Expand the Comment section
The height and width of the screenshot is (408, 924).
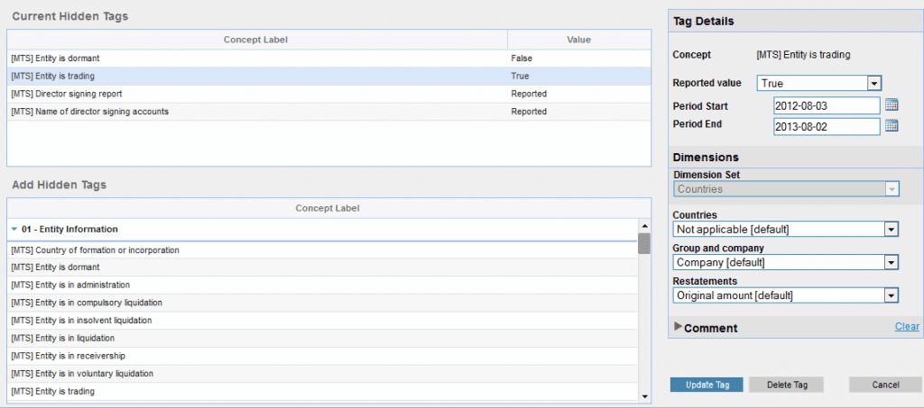(x=679, y=327)
